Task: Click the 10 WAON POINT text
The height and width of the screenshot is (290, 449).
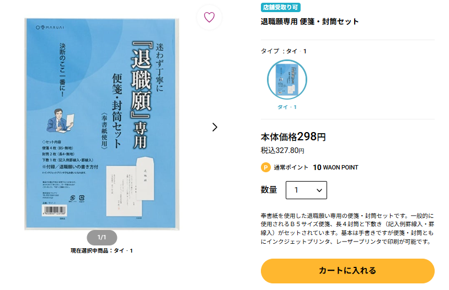Action: click(x=335, y=167)
